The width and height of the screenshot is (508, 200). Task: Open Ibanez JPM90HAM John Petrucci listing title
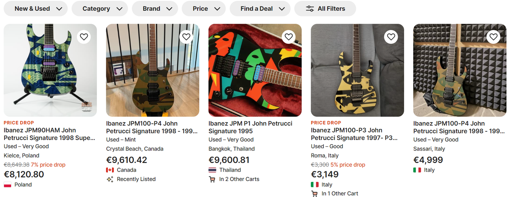pyautogui.click(x=50, y=134)
